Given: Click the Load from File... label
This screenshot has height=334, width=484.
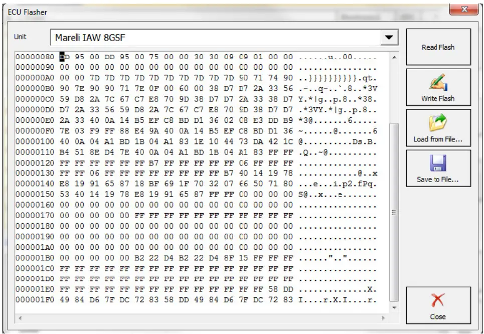Looking at the screenshot, I should pos(438,139).
